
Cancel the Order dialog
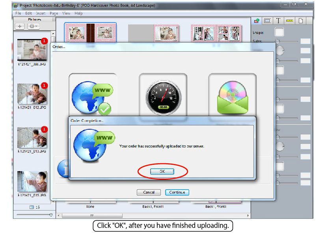(x=149, y=192)
